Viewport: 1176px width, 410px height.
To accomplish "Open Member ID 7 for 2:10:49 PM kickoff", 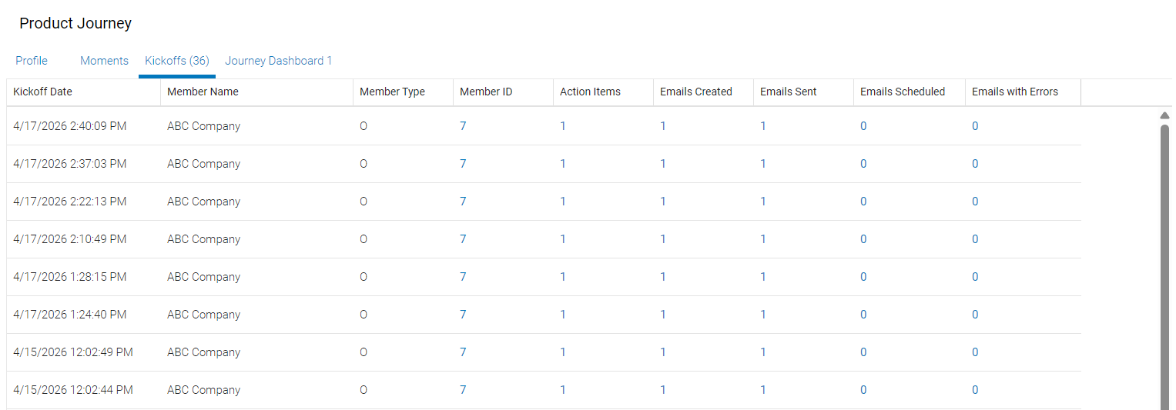I will [x=463, y=239].
